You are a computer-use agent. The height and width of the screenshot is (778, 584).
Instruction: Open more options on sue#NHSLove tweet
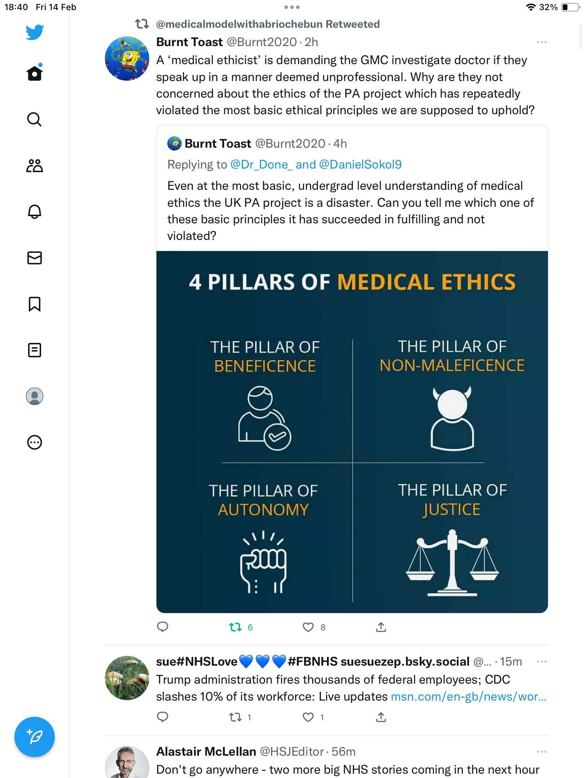[x=541, y=662]
